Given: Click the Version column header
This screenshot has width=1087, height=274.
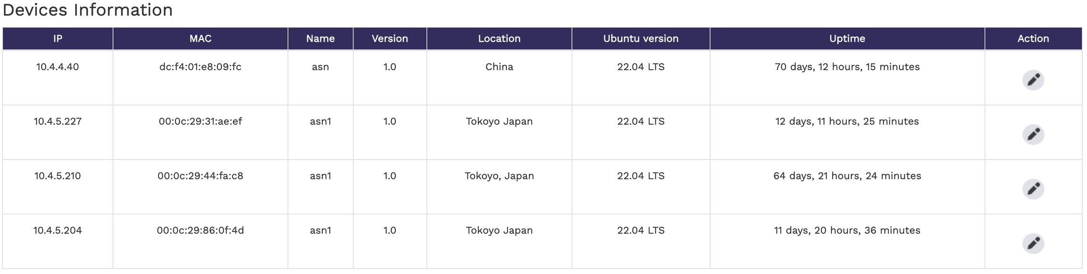Looking at the screenshot, I should point(390,39).
